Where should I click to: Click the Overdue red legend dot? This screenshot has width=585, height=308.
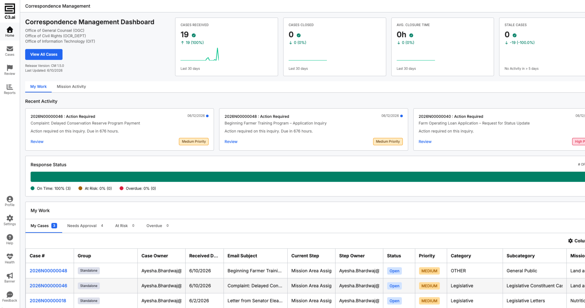(122, 188)
